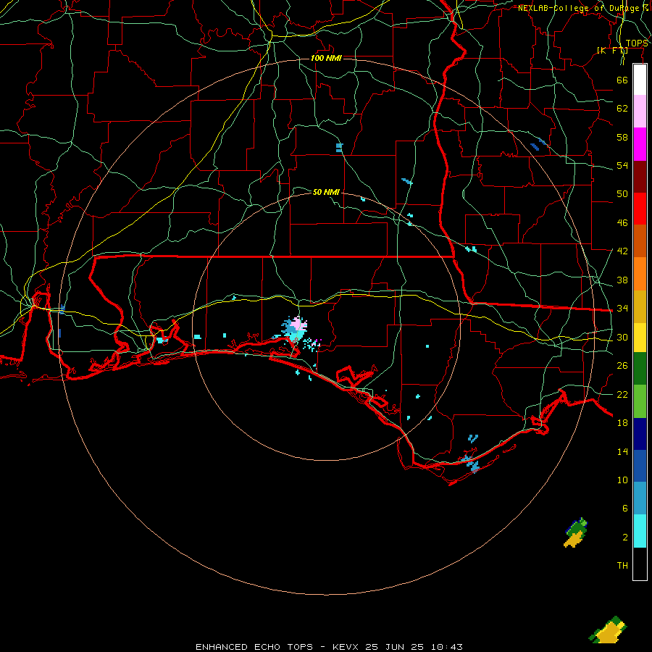Click the '6' legend value

point(625,509)
